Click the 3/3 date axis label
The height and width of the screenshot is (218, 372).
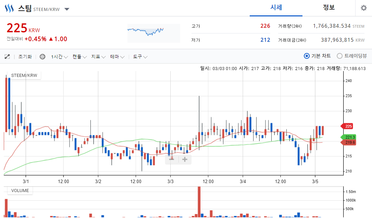click(170, 181)
